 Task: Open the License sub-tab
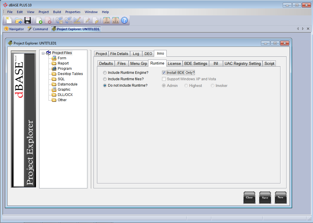174,64
